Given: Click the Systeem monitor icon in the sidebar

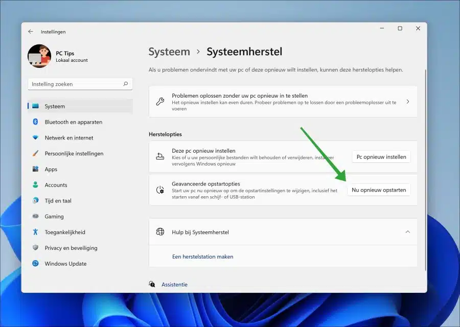Looking at the screenshot, I should pyautogui.click(x=35, y=106).
